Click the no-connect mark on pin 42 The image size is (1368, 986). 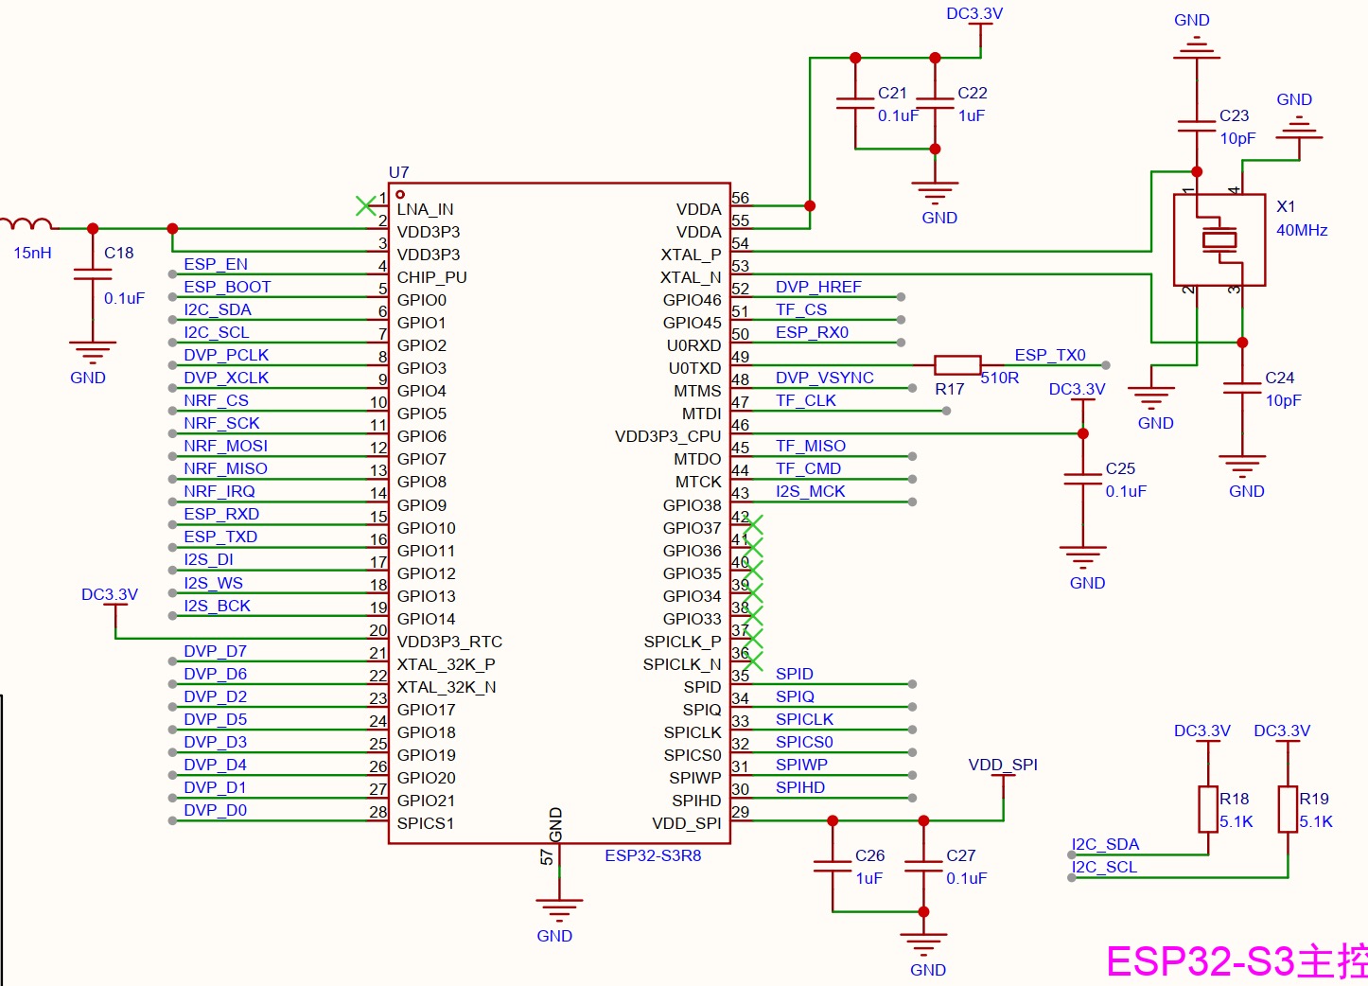coord(753,524)
